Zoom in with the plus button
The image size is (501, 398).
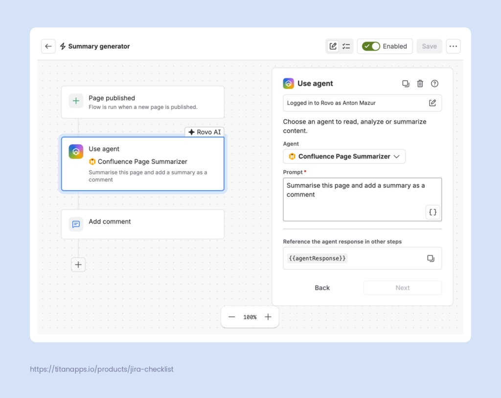268,317
